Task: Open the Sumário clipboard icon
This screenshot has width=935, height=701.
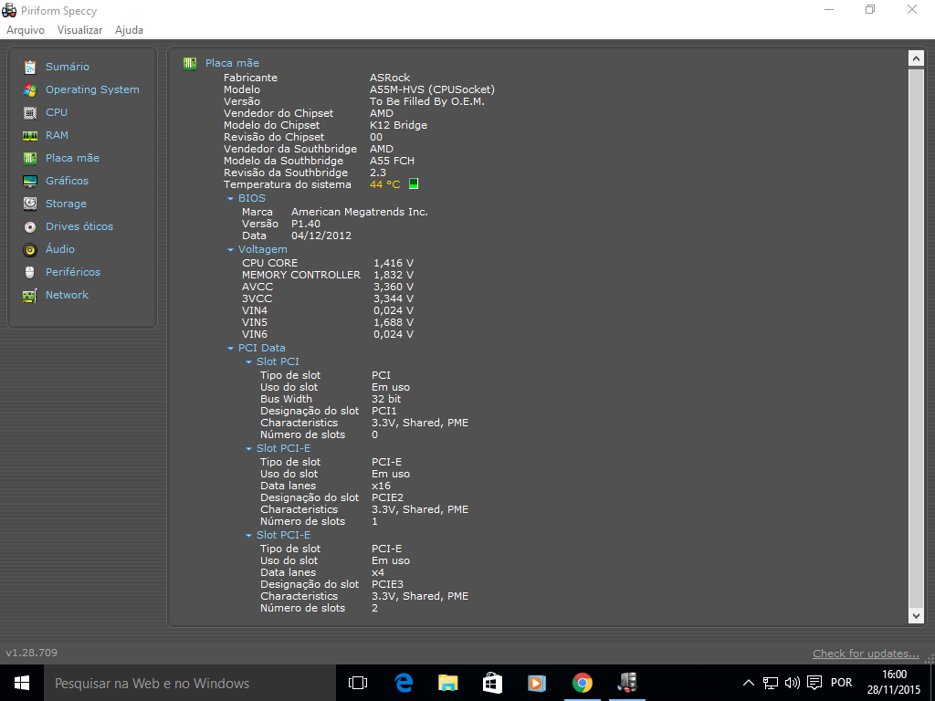Action: (x=30, y=67)
